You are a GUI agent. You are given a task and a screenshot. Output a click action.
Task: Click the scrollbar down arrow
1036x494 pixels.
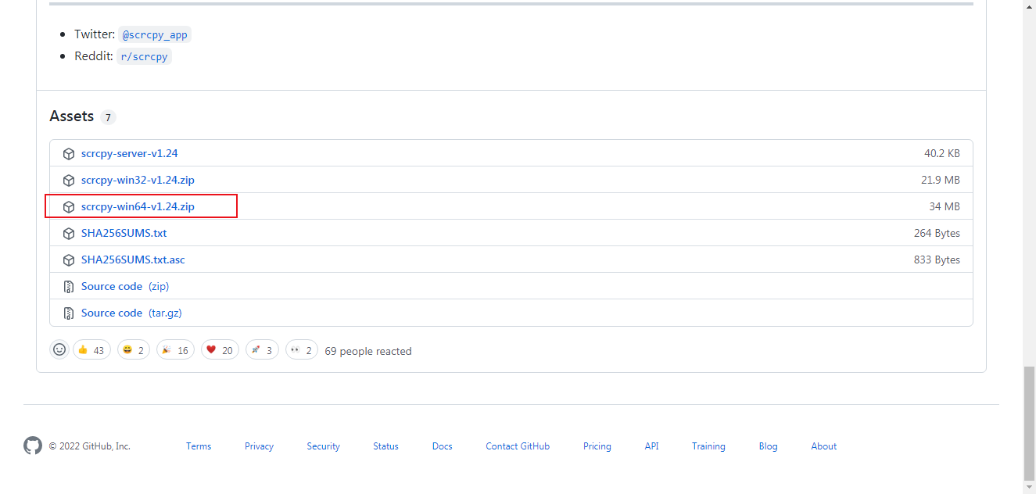[x=1029, y=488]
